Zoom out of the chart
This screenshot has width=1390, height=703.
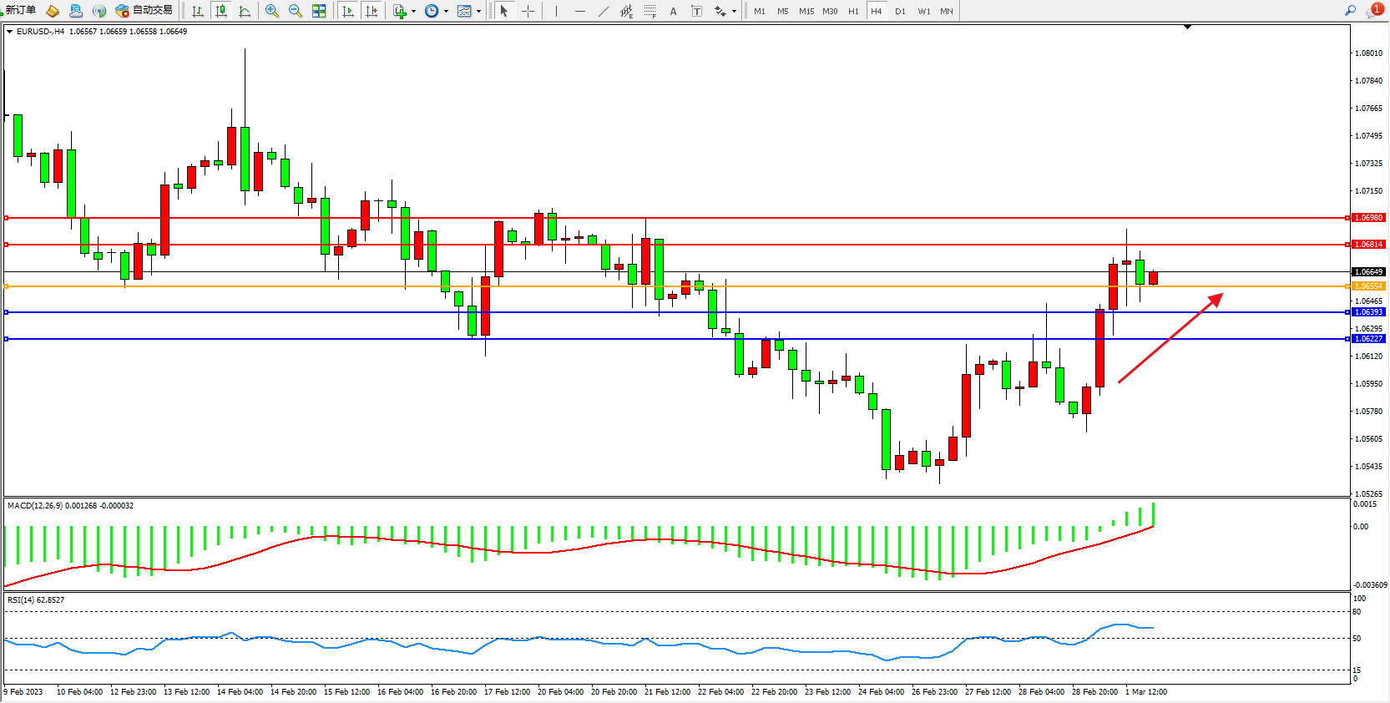296,11
